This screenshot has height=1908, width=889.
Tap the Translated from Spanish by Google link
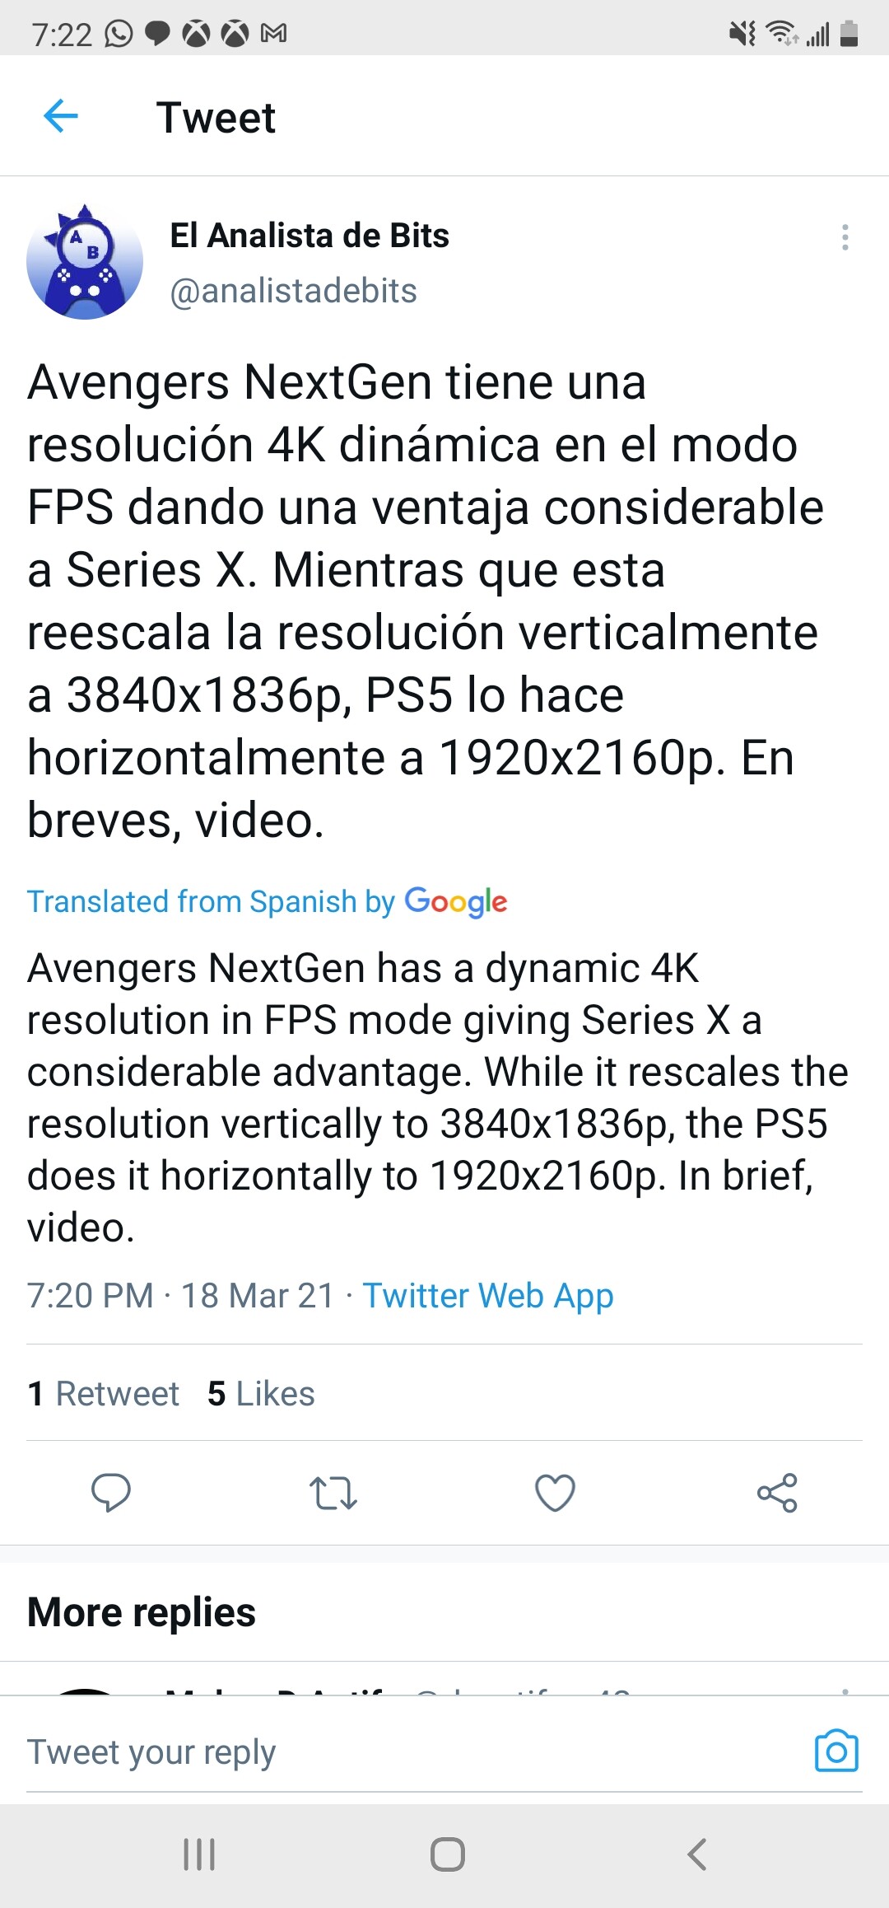point(267,901)
